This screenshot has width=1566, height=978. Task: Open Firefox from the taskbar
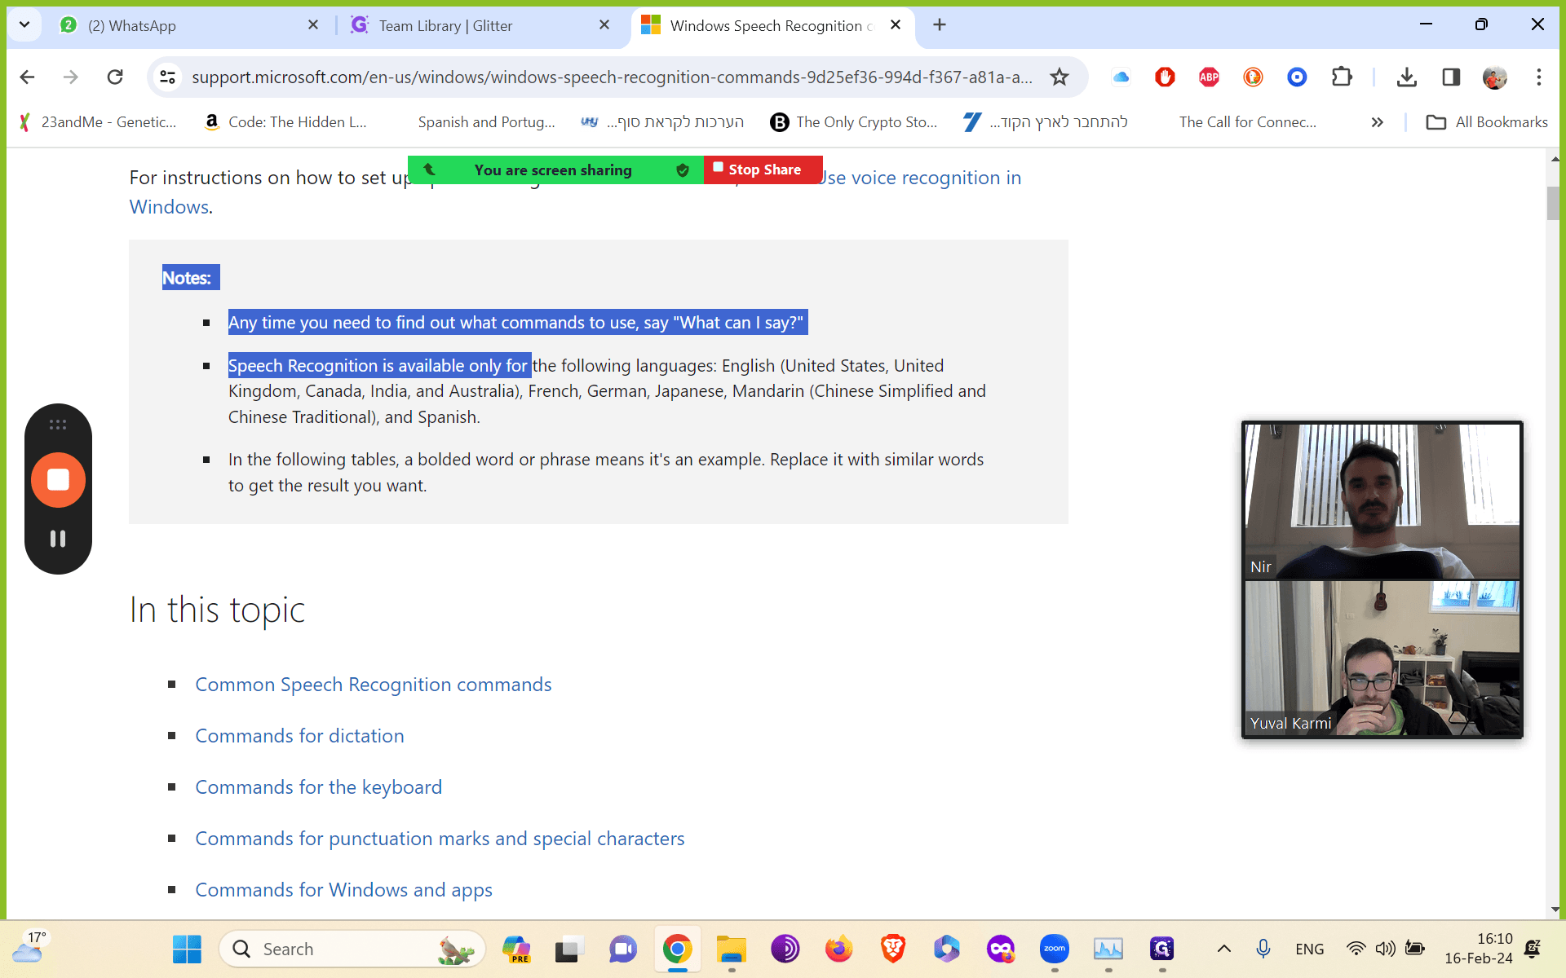point(839,949)
